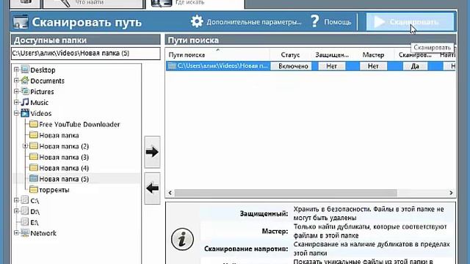Select Music folder icon

(25, 102)
